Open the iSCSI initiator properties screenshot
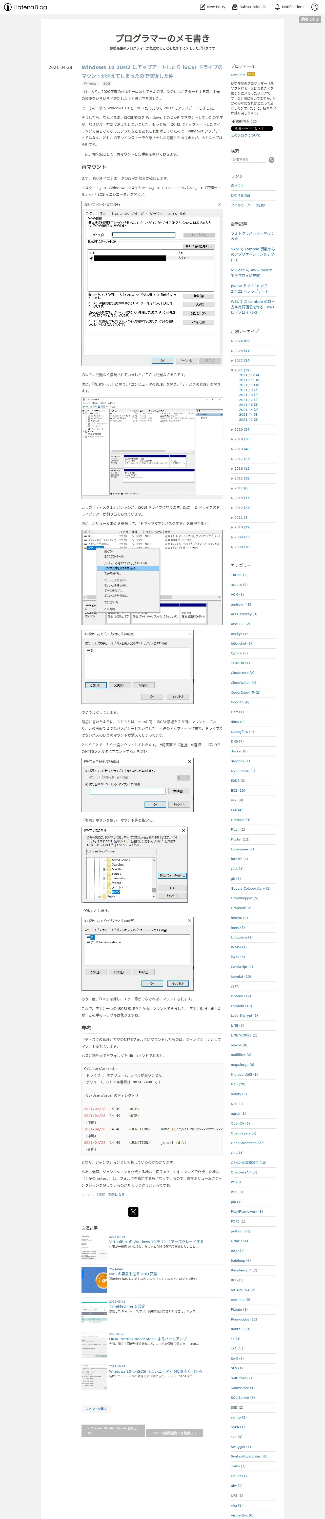The width and height of the screenshot is (325, 1519). pos(152,284)
